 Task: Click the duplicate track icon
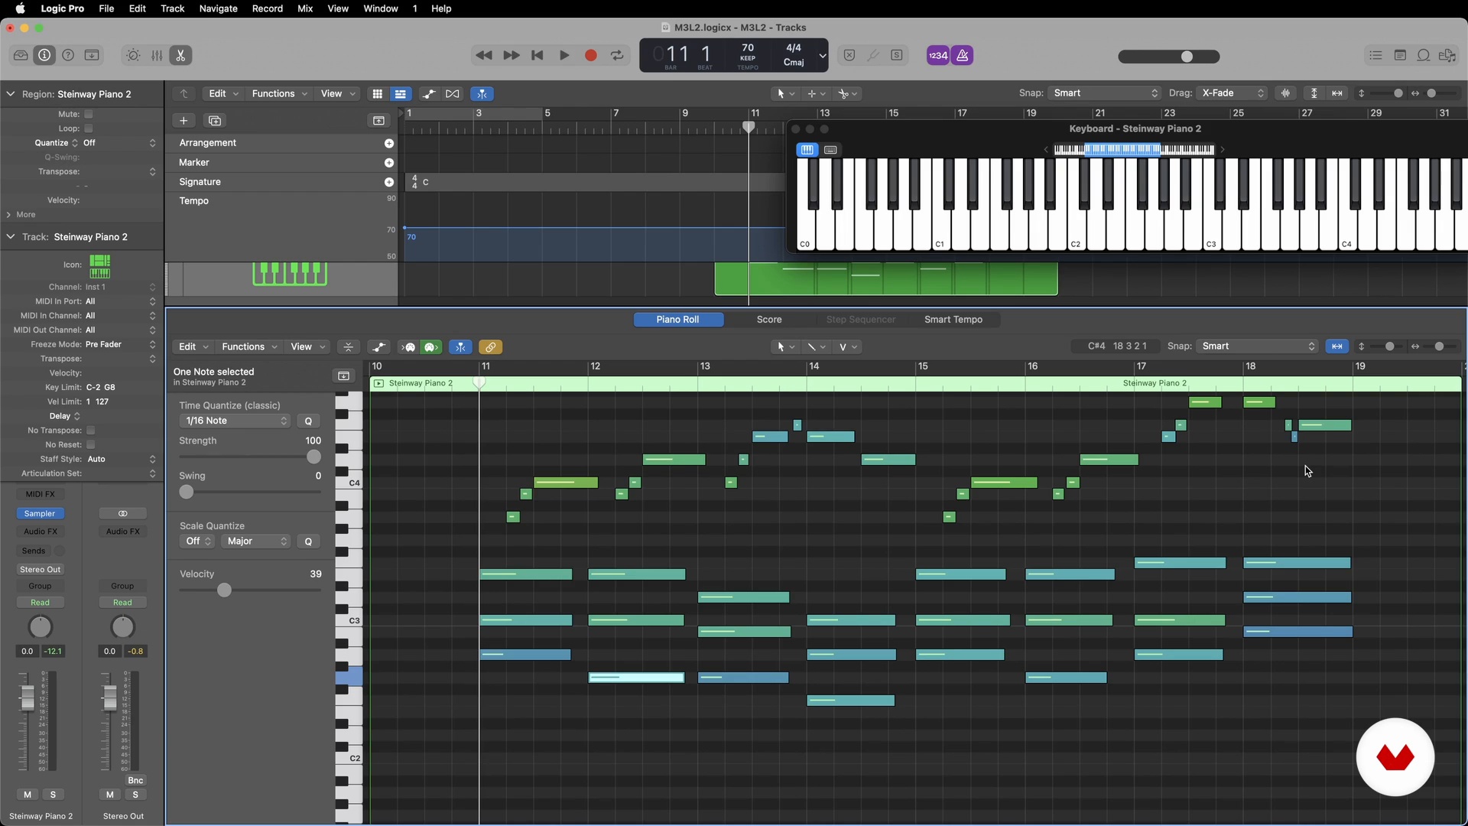[215, 121]
